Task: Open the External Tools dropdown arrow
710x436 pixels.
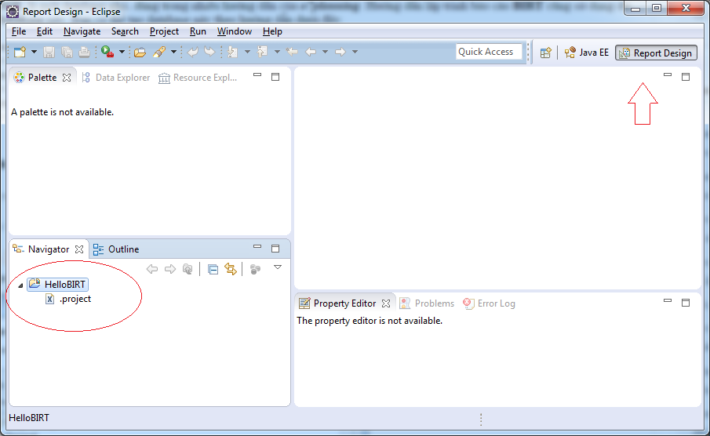Action: click(x=122, y=52)
